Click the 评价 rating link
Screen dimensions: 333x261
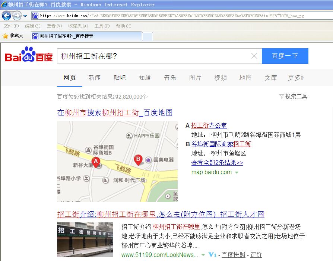click(256, 255)
